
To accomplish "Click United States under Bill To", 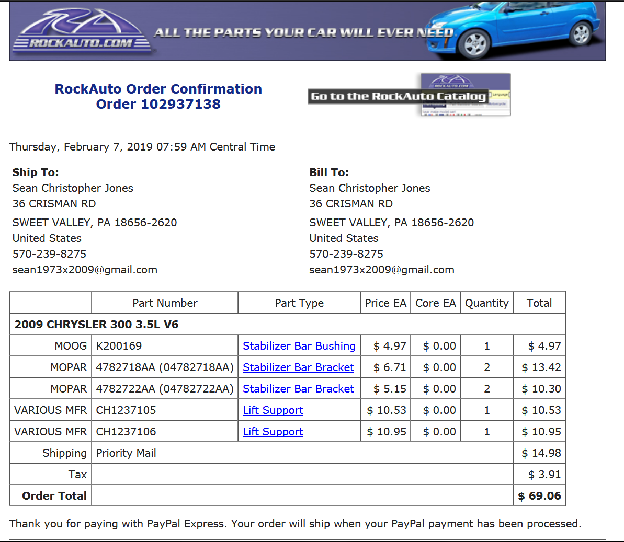I will pyautogui.click(x=344, y=238).
